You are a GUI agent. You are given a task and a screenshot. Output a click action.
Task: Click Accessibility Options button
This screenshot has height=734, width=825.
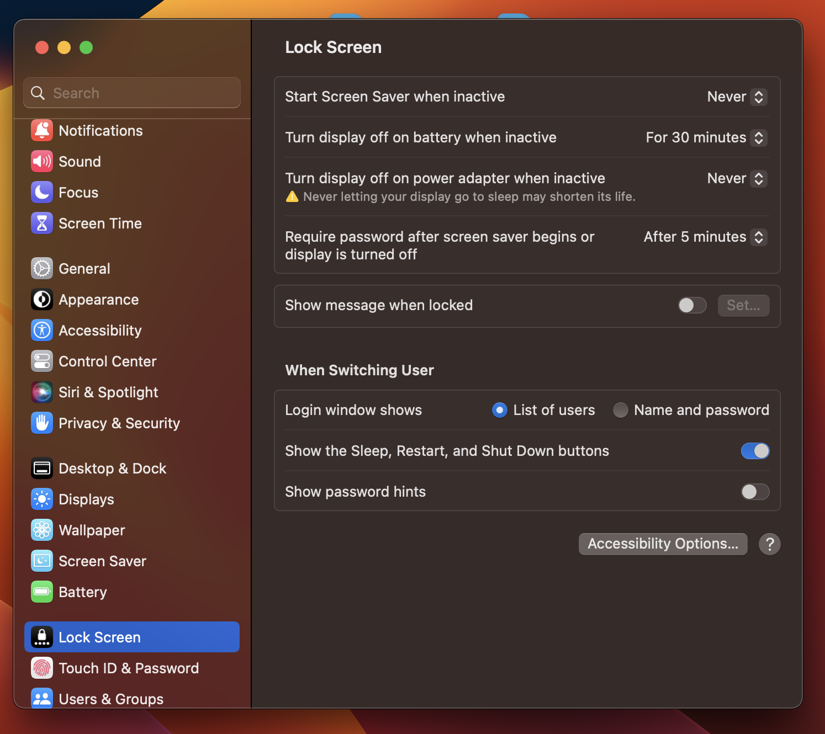tap(663, 544)
